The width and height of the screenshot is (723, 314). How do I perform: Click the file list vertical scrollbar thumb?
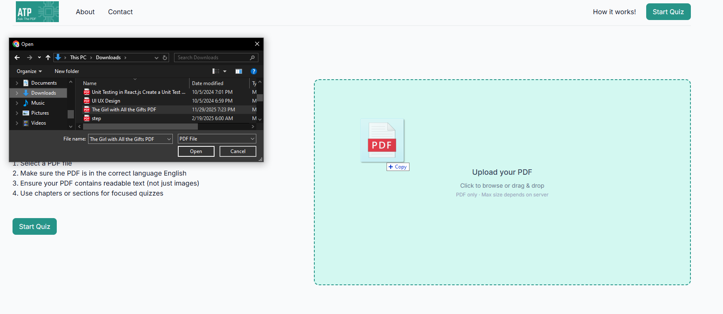pos(260,98)
